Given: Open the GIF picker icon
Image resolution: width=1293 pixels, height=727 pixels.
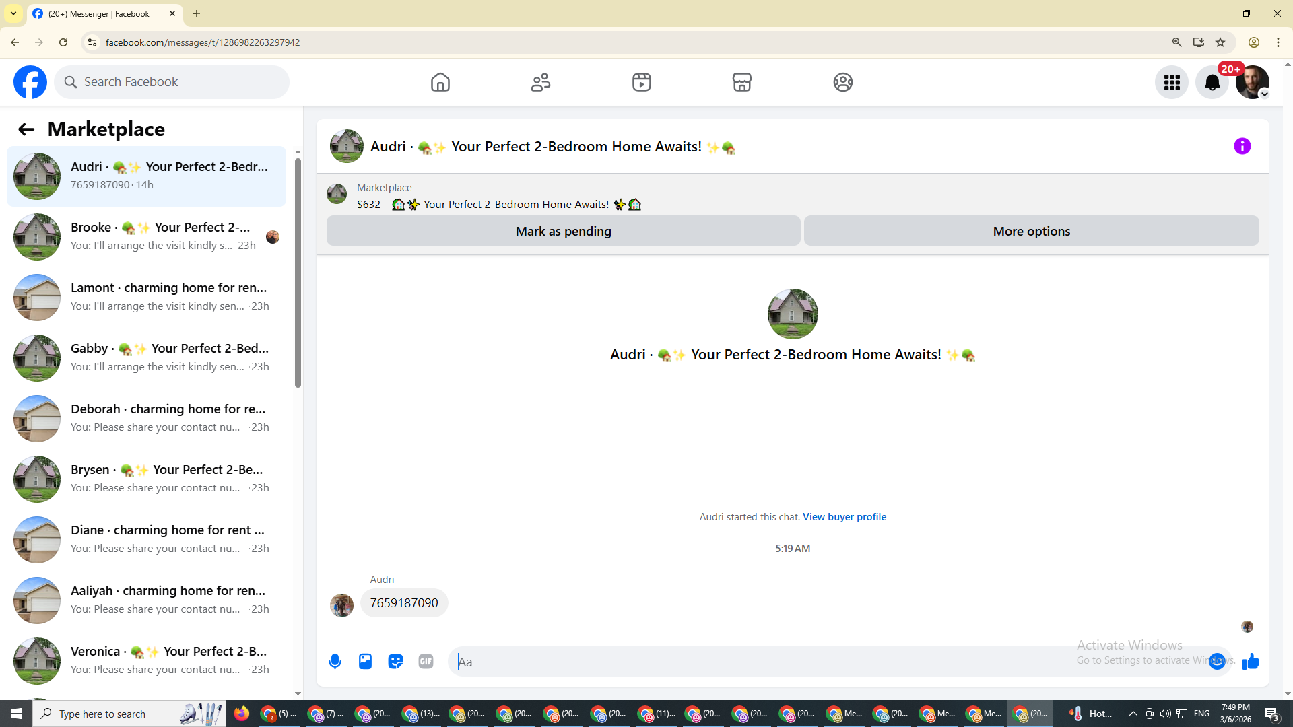Looking at the screenshot, I should pyautogui.click(x=426, y=662).
